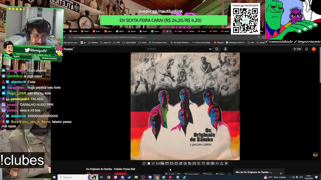Click the flask icon in the video toolbar
The width and height of the screenshot is (321, 180).
click(x=222, y=163)
